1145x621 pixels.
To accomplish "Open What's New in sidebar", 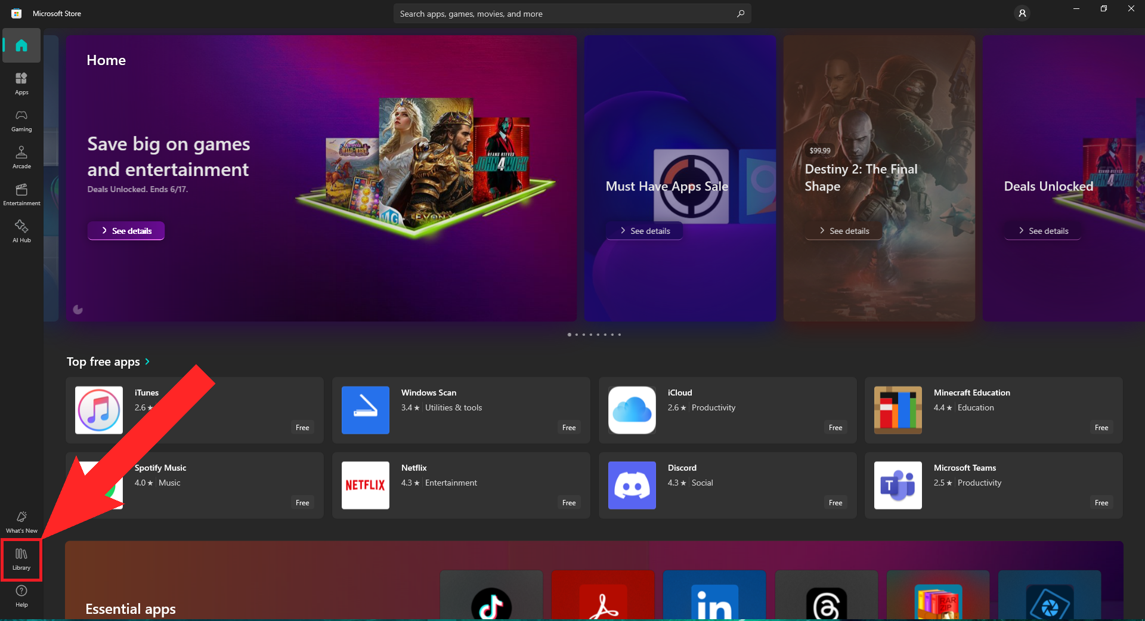I will (21, 522).
